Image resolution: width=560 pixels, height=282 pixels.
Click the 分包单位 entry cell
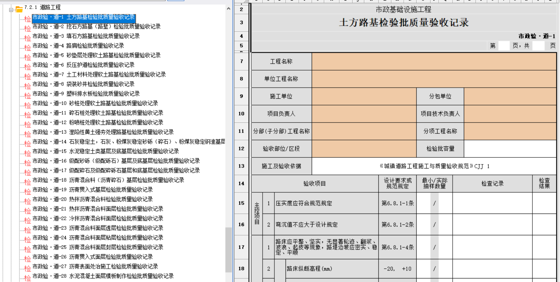[x=510, y=96]
